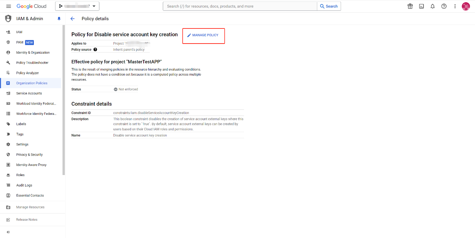The height and width of the screenshot is (238, 475).
Task: Open Identity-Aware Proxy
Action: pos(31,165)
